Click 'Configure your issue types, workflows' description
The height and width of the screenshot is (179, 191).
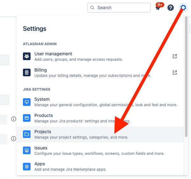click(99, 154)
